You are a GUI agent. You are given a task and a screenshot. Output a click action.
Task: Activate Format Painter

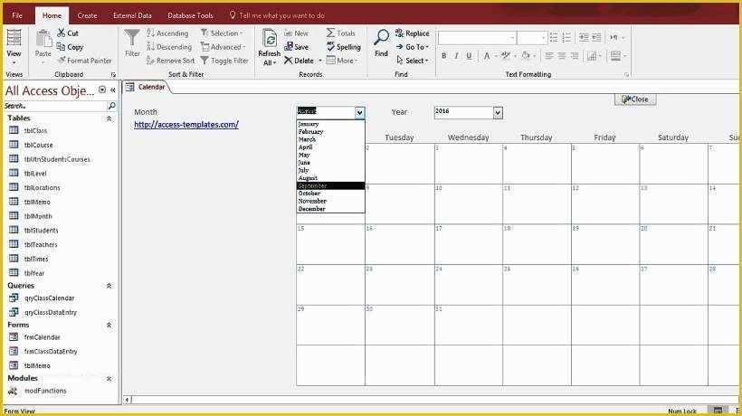point(84,60)
